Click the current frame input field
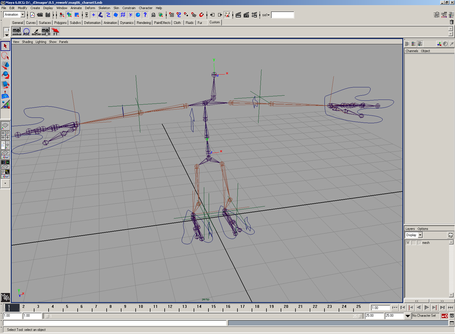 point(380,308)
